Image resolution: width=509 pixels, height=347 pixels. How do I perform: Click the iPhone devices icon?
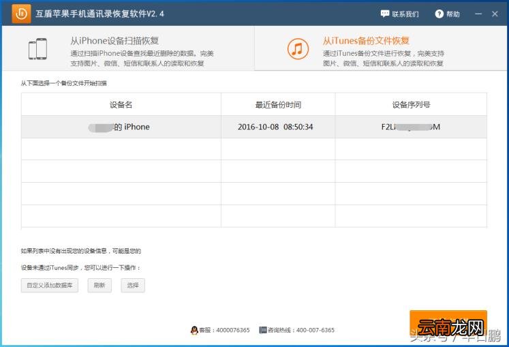tap(37, 49)
